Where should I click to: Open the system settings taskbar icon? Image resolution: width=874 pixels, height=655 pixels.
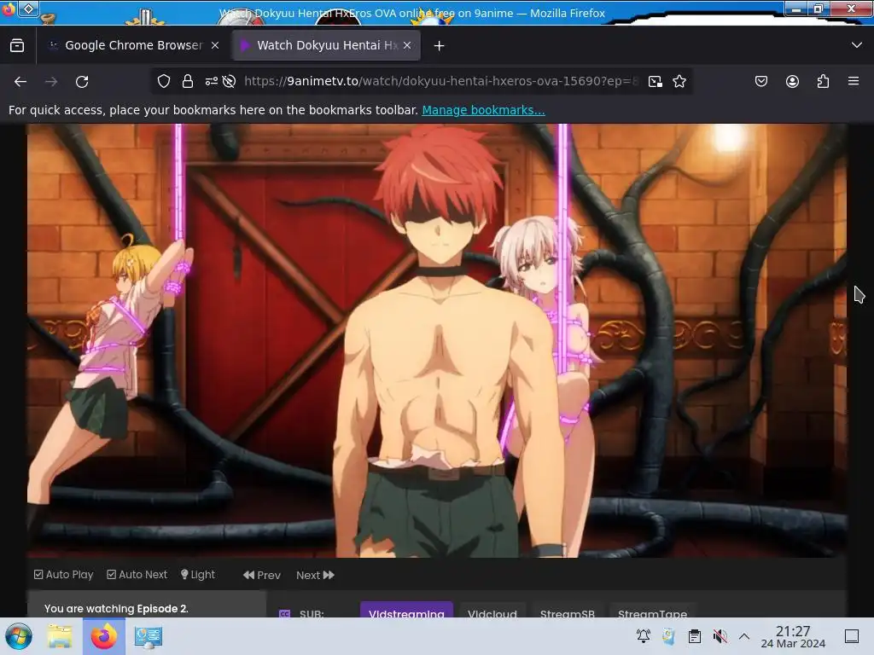[x=149, y=636]
